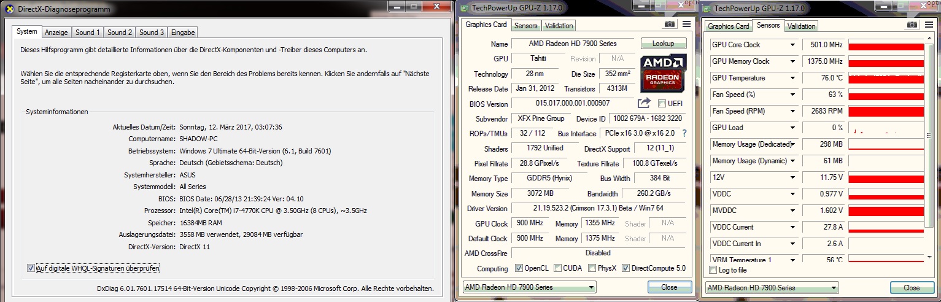Switch to Eingabe tab

coord(183,33)
